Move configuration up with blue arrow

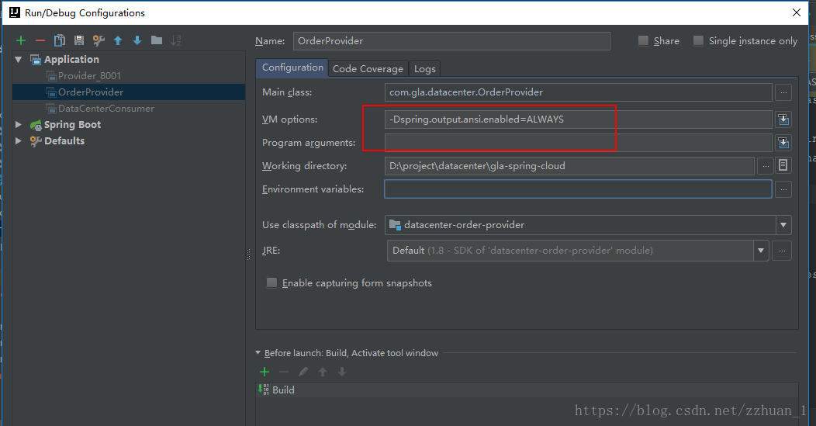click(118, 40)
